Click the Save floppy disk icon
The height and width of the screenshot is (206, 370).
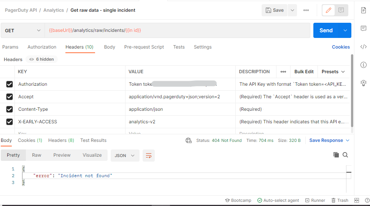(268, 10)
